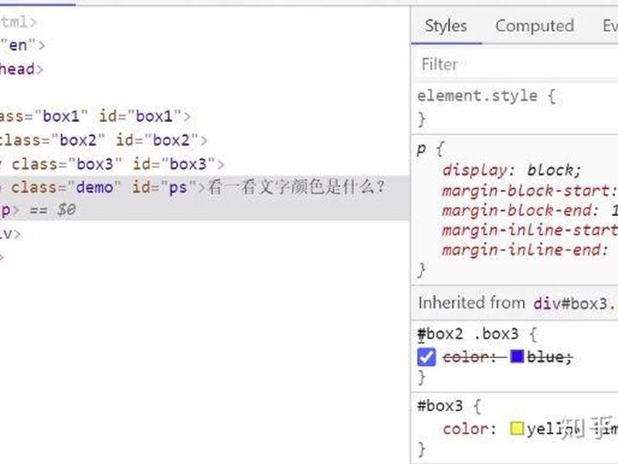Click the #box2 .box3 selector
Viewport: 618px width, 464px height.
[x=468, y=334]
